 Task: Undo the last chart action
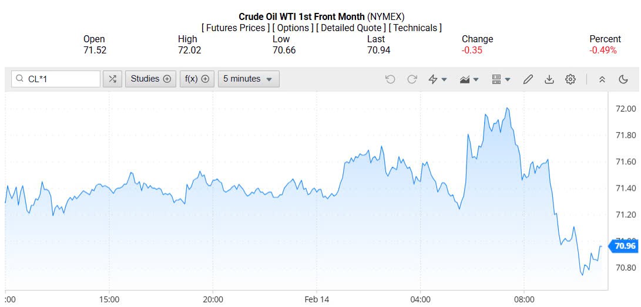[390, 79]
